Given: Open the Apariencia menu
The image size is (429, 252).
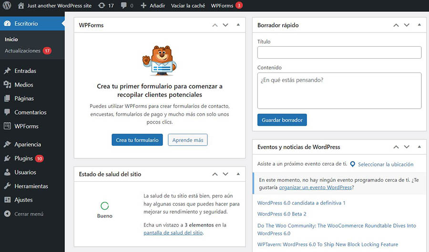Looking at the screenshot, I should pos(28,145).
